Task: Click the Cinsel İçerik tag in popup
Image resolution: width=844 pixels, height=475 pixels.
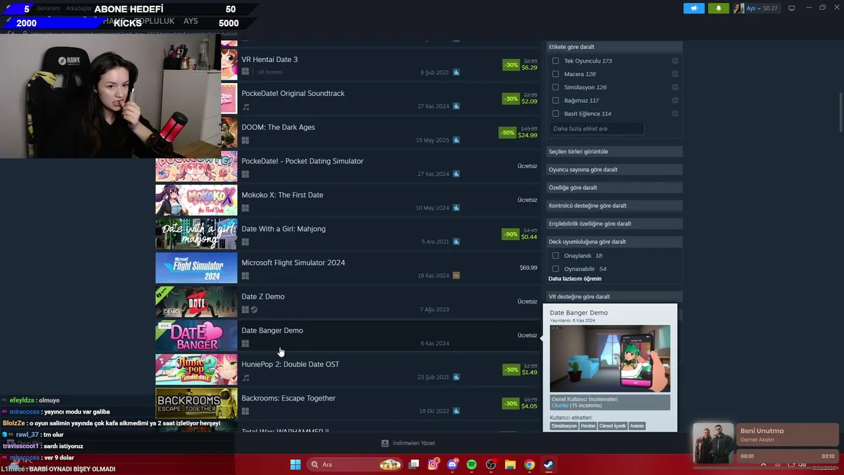Action: (613, 426)
